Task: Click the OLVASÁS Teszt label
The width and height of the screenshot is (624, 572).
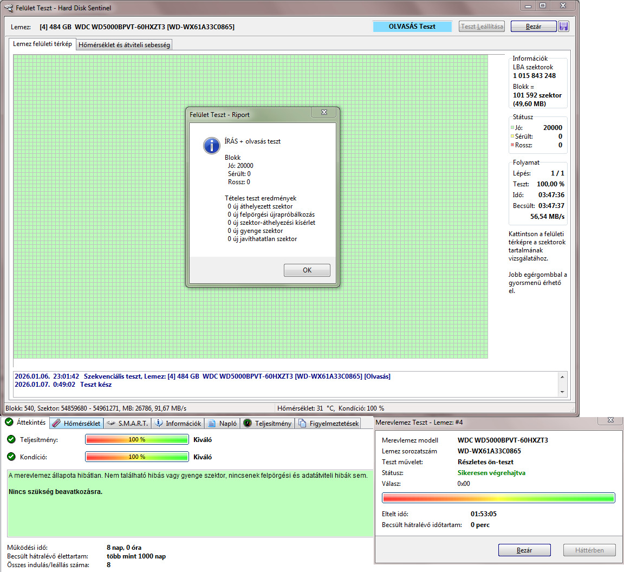Action: click(x=412, y=27)
